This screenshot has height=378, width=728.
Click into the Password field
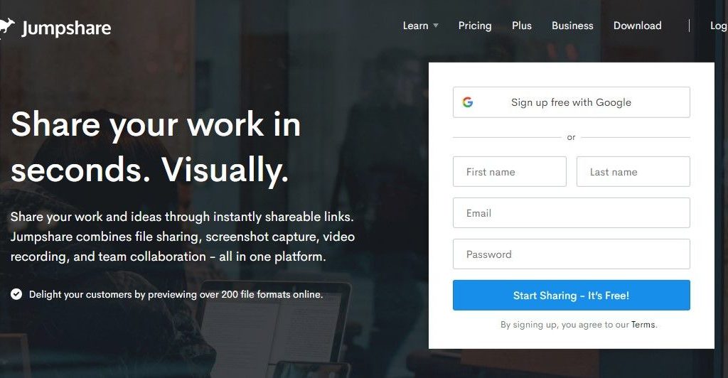coord(571,254)
